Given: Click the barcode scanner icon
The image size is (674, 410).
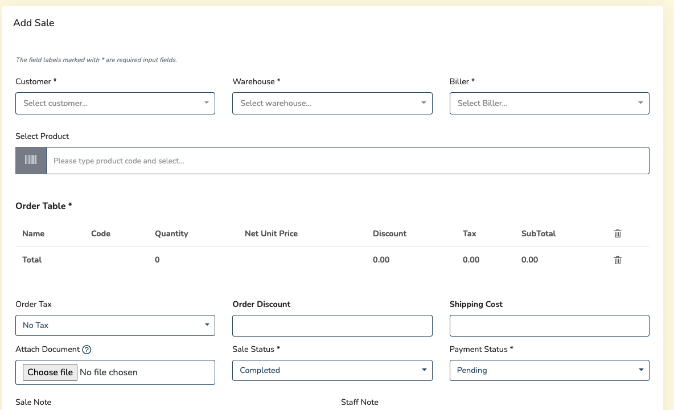Looking at the screenshot, I should (31, 161).
